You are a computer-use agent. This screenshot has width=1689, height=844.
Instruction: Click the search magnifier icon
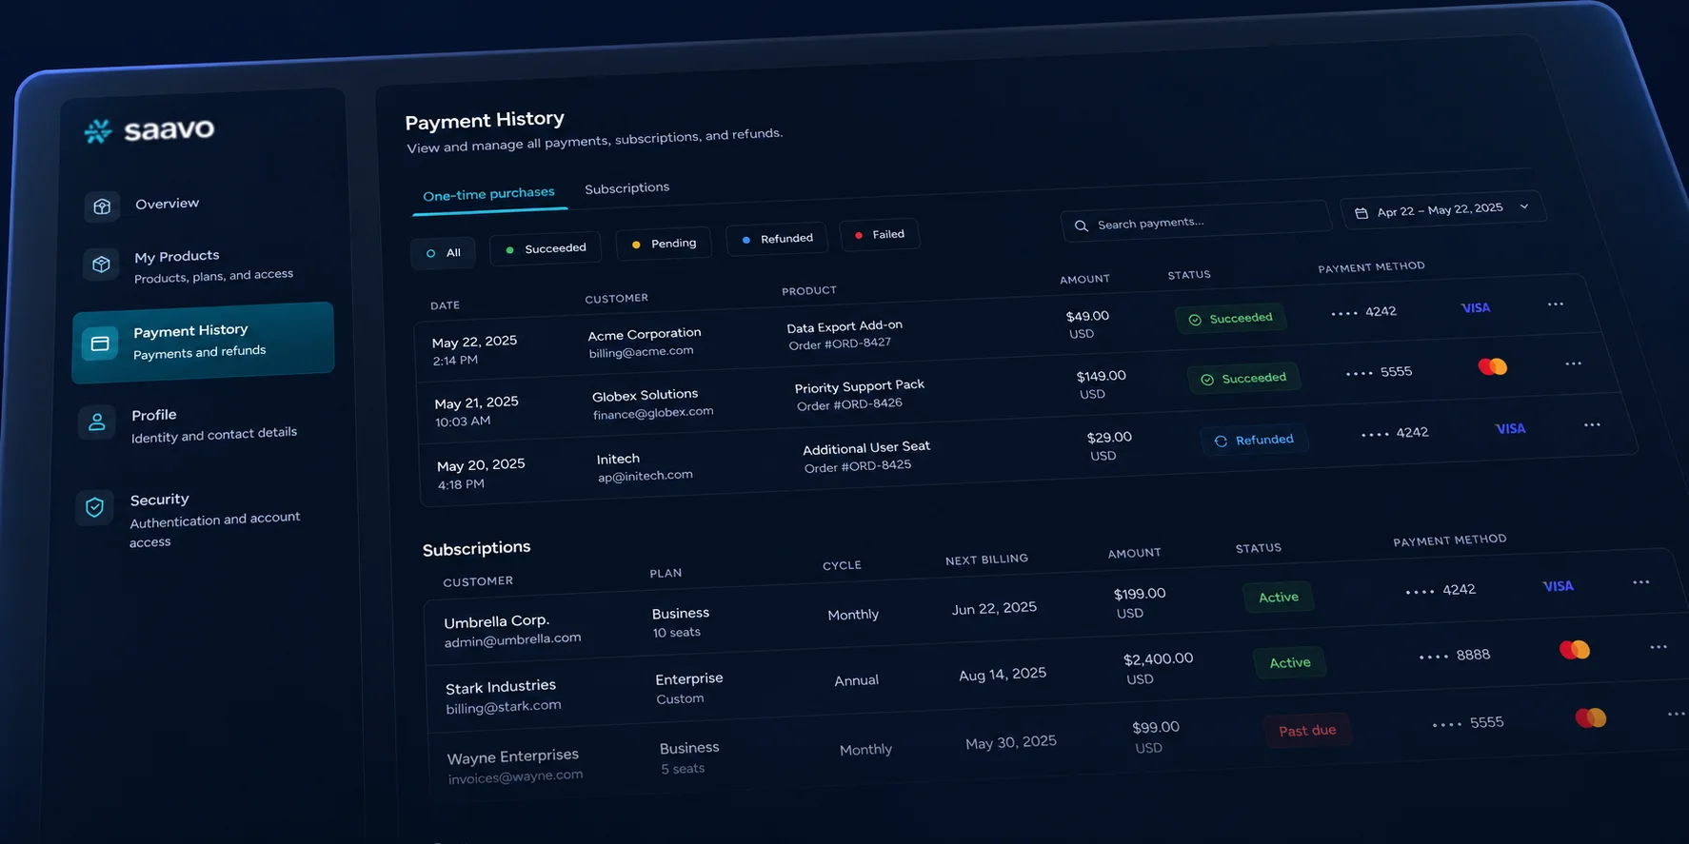point(1082,226)
